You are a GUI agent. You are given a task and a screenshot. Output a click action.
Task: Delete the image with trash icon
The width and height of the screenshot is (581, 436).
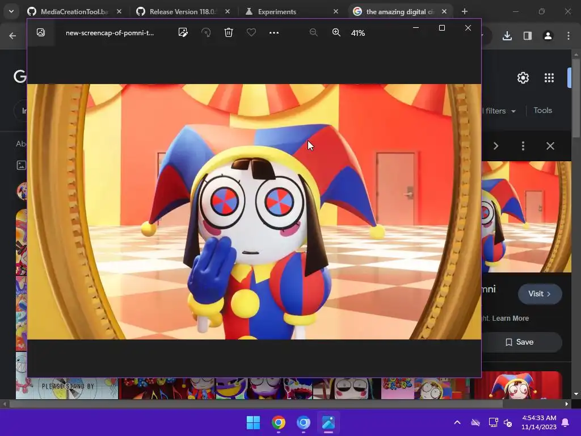229,32
